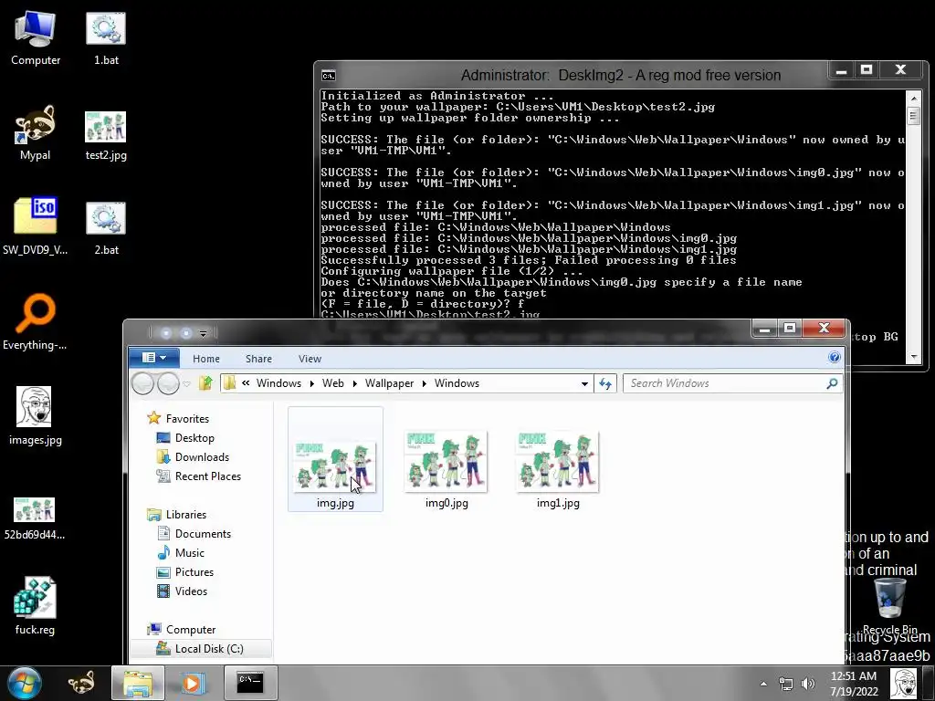Switch to File Explorer taskbar button
Viewport: 935px width, 701px height.
coord(138,683)
